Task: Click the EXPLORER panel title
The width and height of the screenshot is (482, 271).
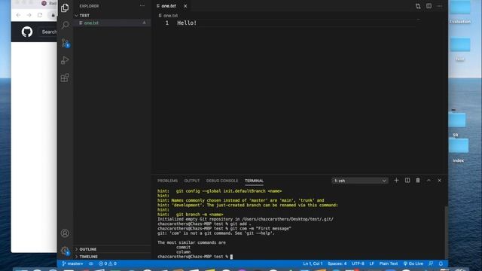Action: click(89, 6)
